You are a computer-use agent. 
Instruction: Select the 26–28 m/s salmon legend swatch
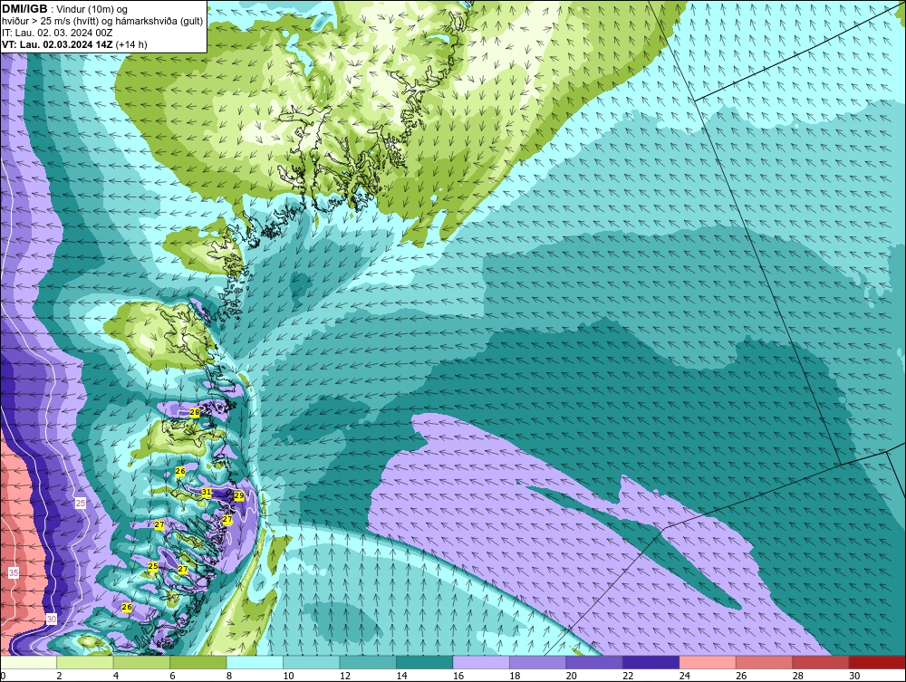pyautogui.click(x=765, y=662)
